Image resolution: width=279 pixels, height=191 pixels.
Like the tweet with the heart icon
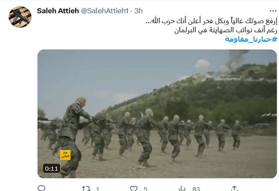tap(133, 188)
